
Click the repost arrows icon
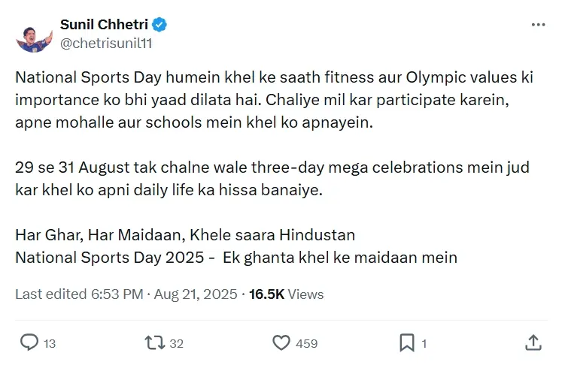[153, 342]
